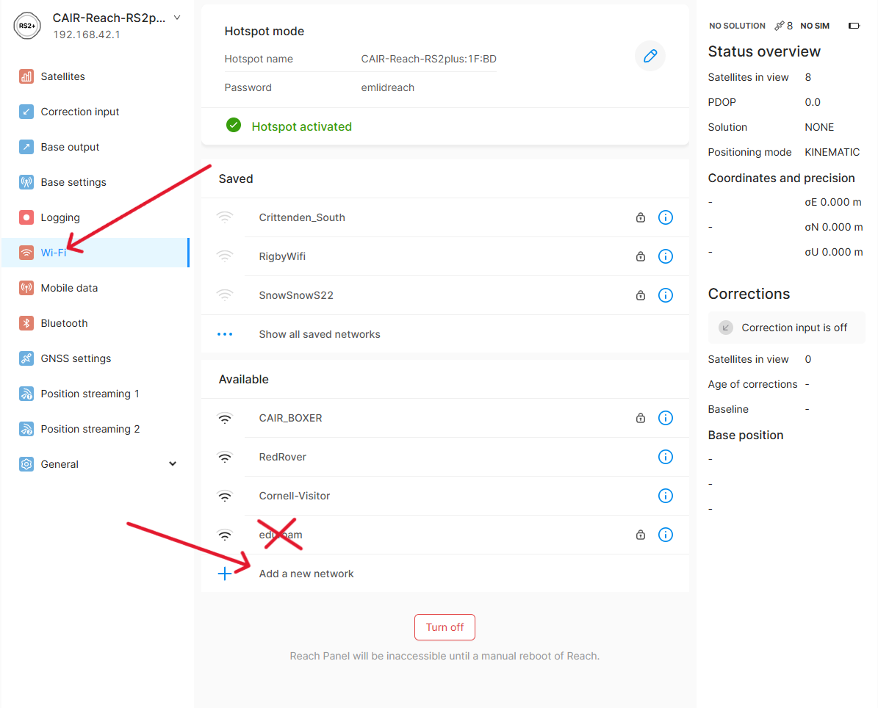
Task: Click the NO SIM status indicator
Action: click(815, 26)
